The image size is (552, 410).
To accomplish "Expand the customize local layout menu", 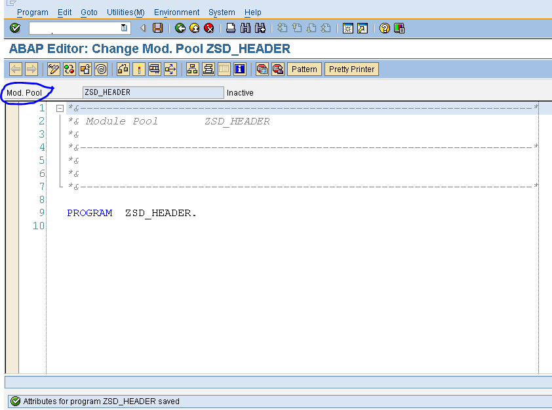I will point(398,28).
